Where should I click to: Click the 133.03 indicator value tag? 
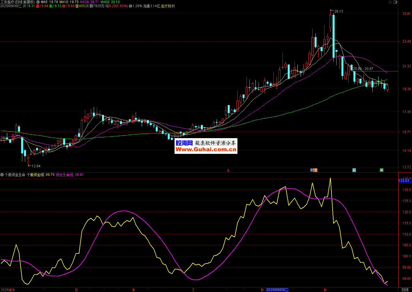[x=404, y=181]
